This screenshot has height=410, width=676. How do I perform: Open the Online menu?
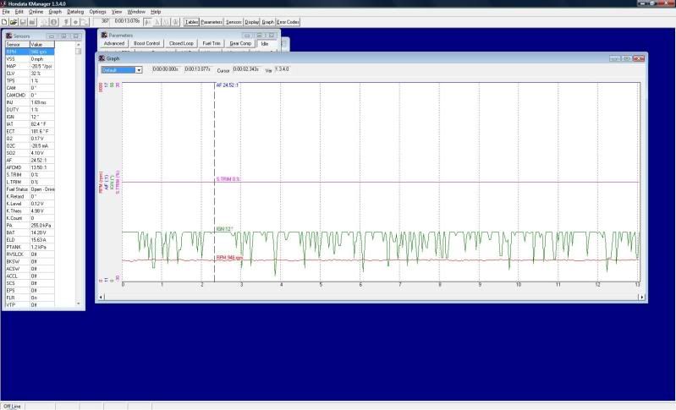[x=36, y=12]
